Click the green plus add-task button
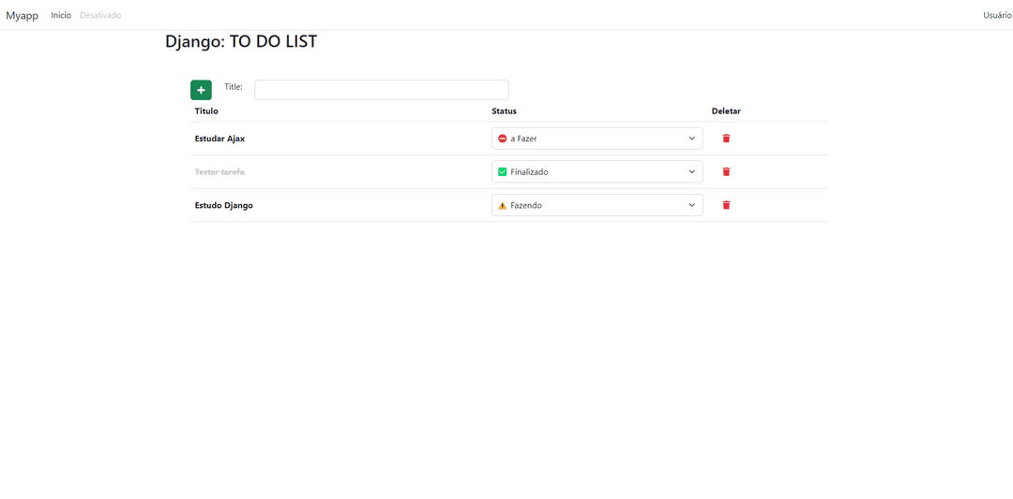This screenshot has height=499, width=1013. 201,90
